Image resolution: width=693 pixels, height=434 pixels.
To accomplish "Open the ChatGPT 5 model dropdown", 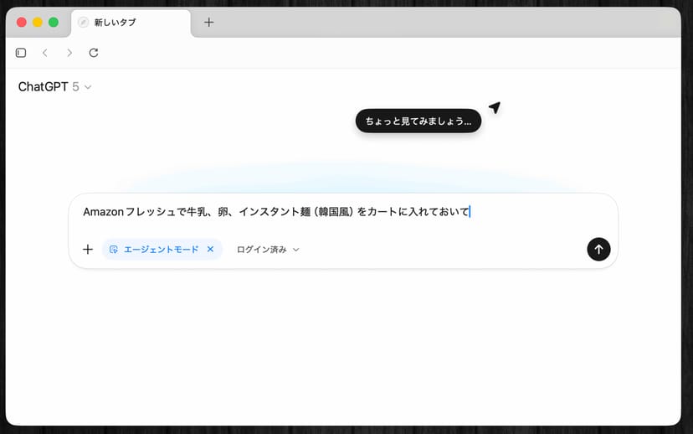I will 54,86.
